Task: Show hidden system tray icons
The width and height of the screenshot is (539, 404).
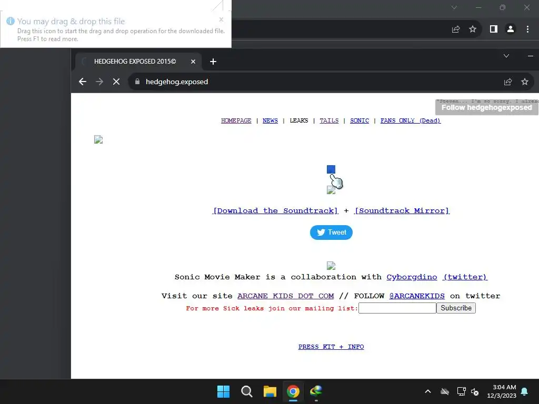Action: pyautogui.click(x=428, y=391)
